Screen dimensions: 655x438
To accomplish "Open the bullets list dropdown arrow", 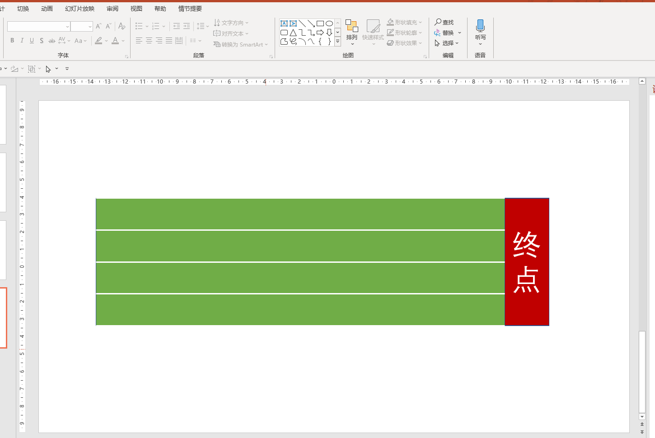I will tap(147, 26).
